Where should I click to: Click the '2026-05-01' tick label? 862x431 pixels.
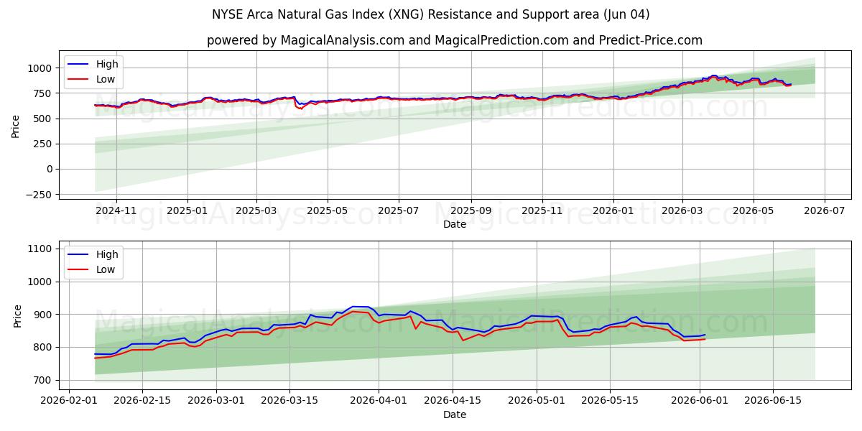(x=535, y=401)
